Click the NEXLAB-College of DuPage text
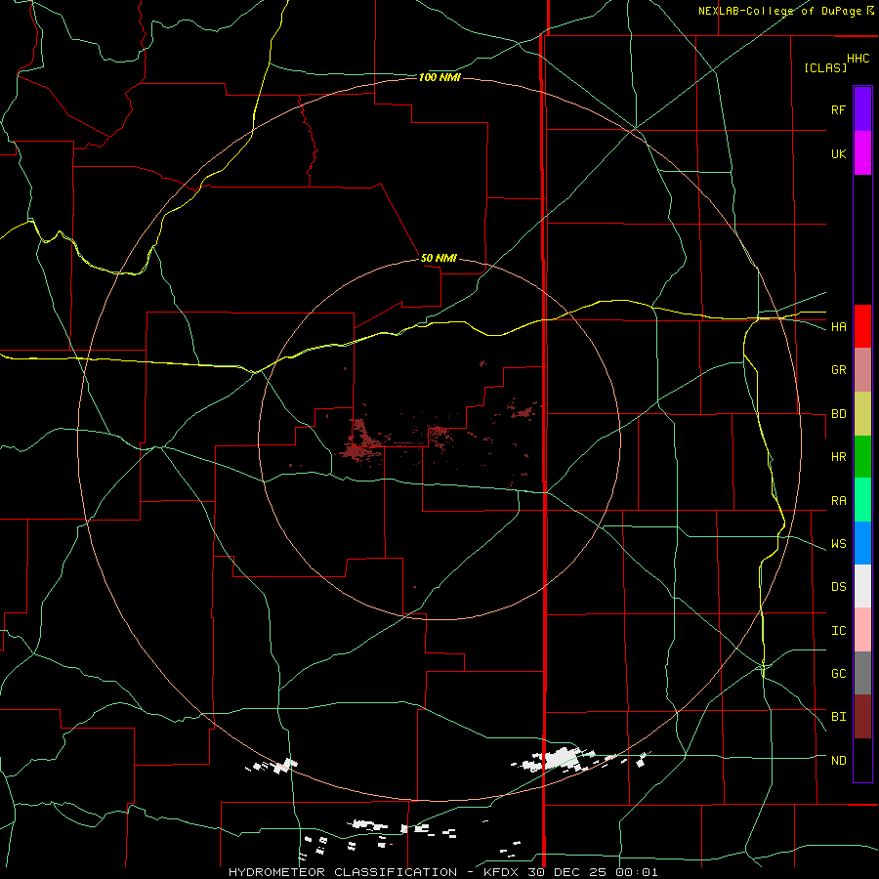 (779, 11)
